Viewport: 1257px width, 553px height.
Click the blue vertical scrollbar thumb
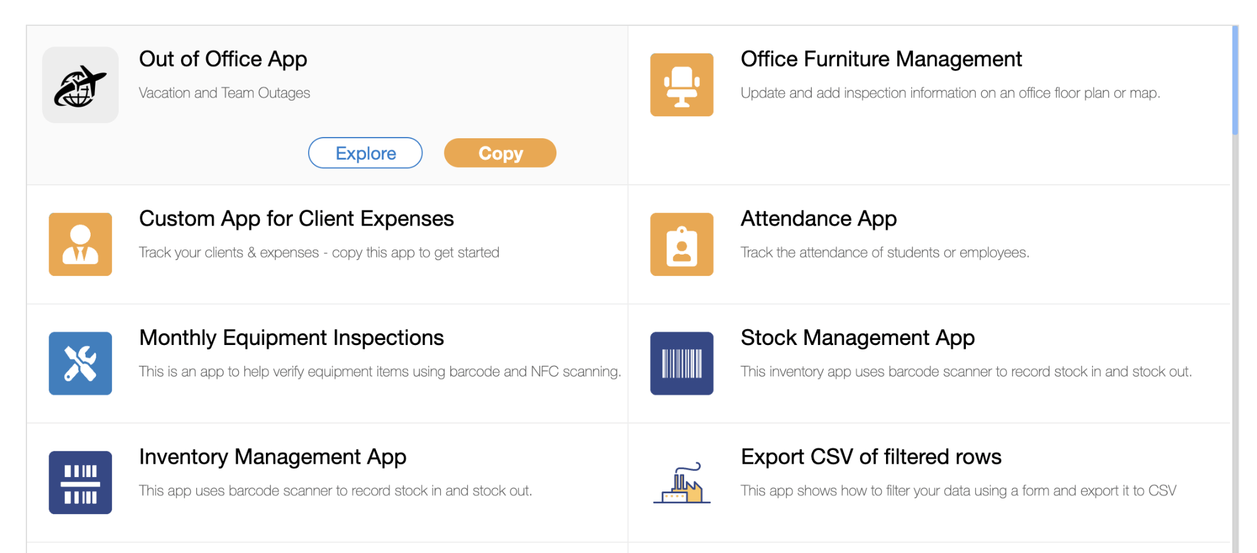(x=1235, y=80)
